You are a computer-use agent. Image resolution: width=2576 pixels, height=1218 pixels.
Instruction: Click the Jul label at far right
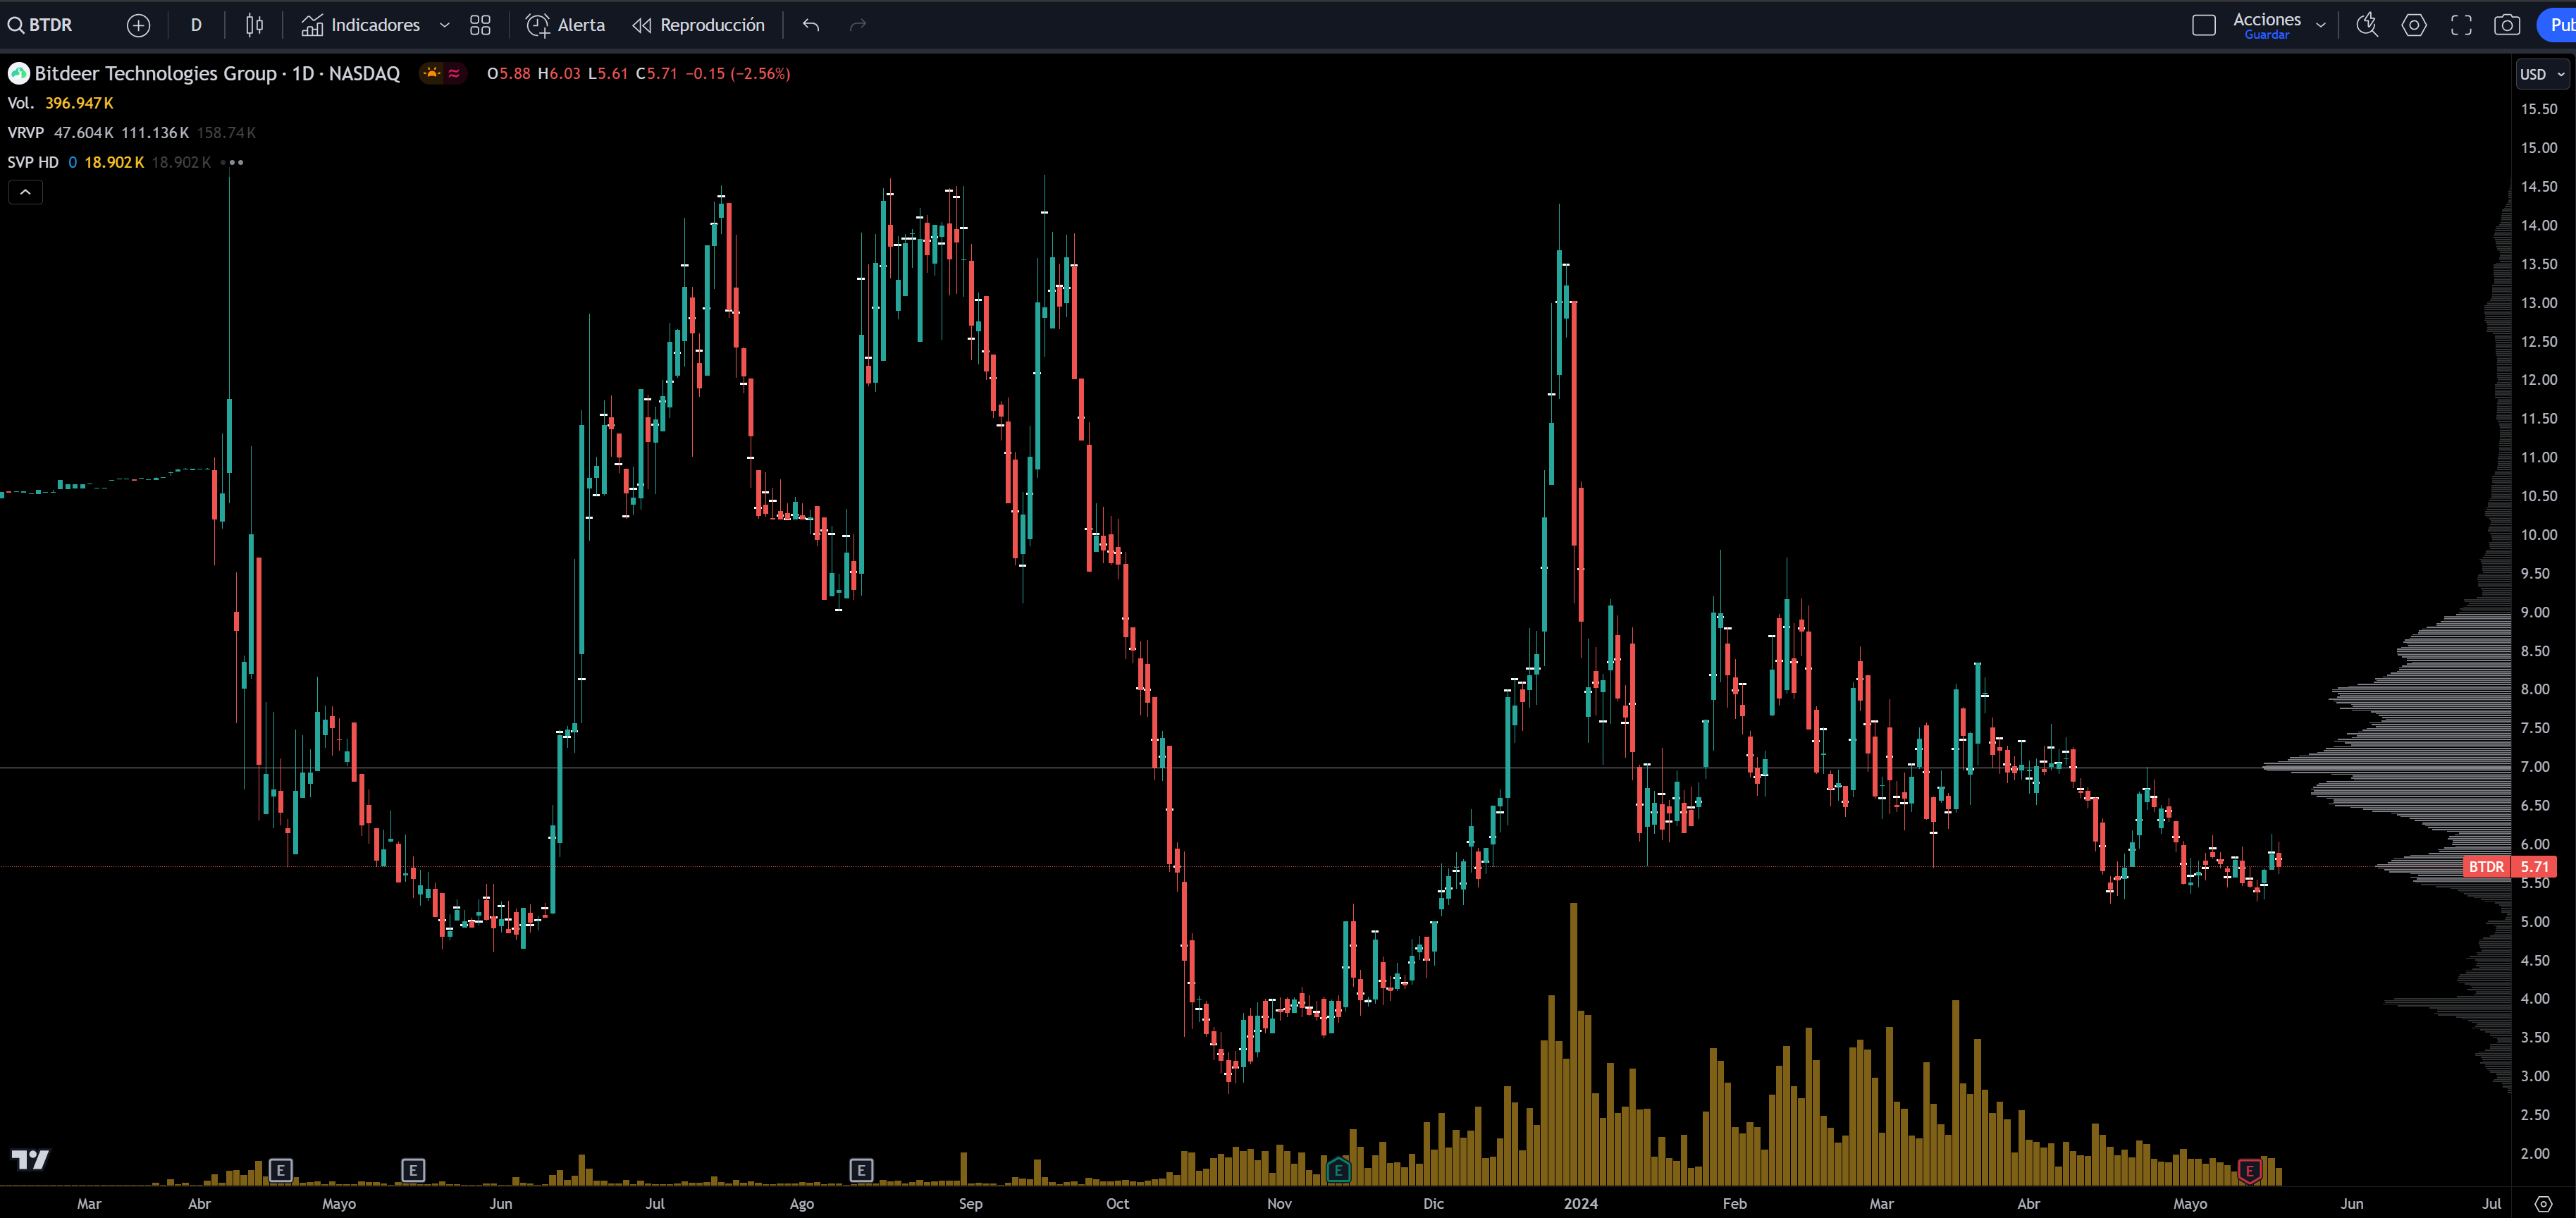click(2492, 1203)
